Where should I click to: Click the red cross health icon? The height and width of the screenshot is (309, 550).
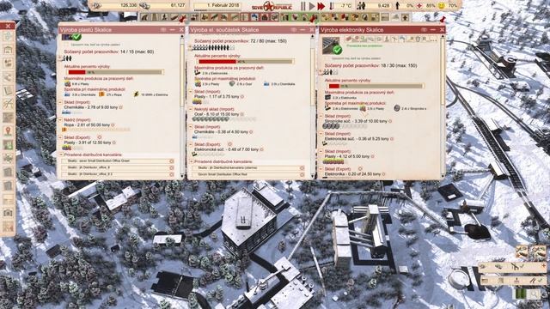pyautogui.click(x=419, y=6)
